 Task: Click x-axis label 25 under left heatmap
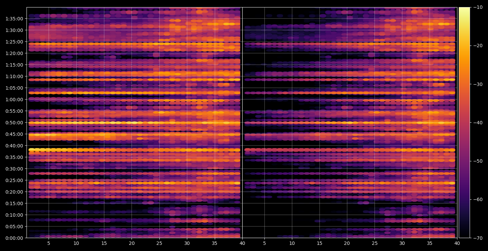159,243
